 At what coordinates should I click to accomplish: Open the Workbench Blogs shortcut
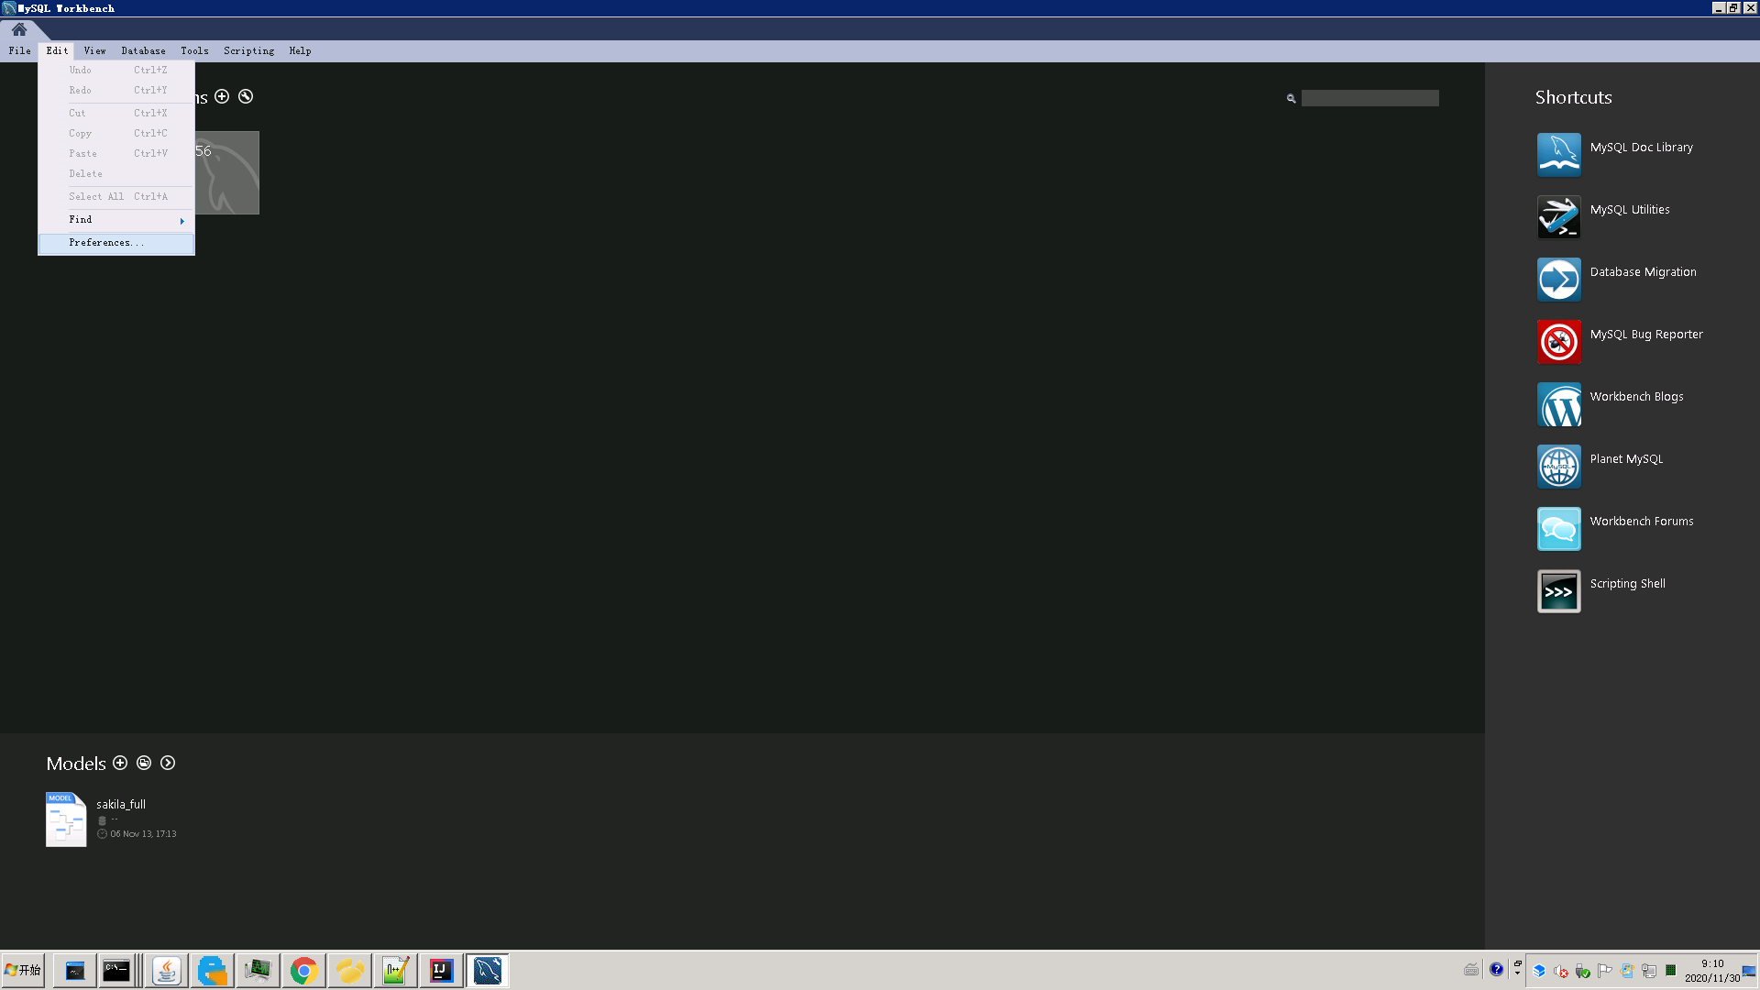pos(1636,396)
